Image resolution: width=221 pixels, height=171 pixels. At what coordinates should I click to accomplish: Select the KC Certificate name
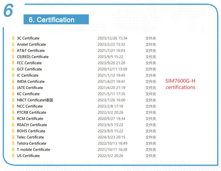28,94
